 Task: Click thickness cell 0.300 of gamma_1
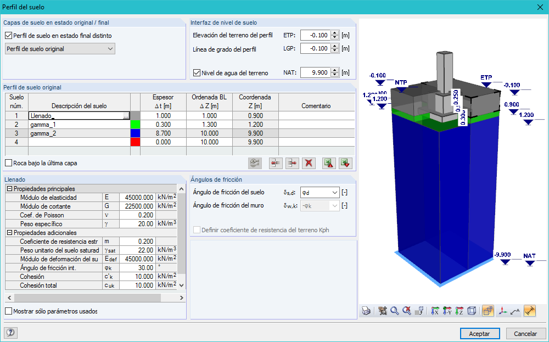[x=163, y=125]
